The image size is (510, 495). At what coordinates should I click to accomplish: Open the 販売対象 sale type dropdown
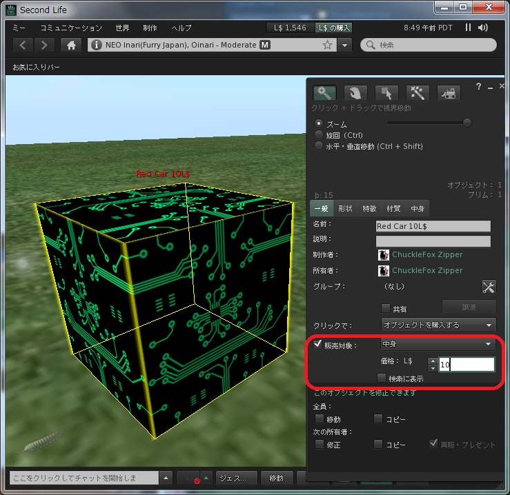click(x=438, y=344)
